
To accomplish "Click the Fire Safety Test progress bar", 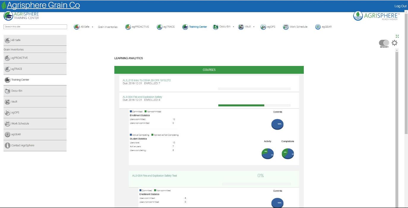I will [257, 184].
